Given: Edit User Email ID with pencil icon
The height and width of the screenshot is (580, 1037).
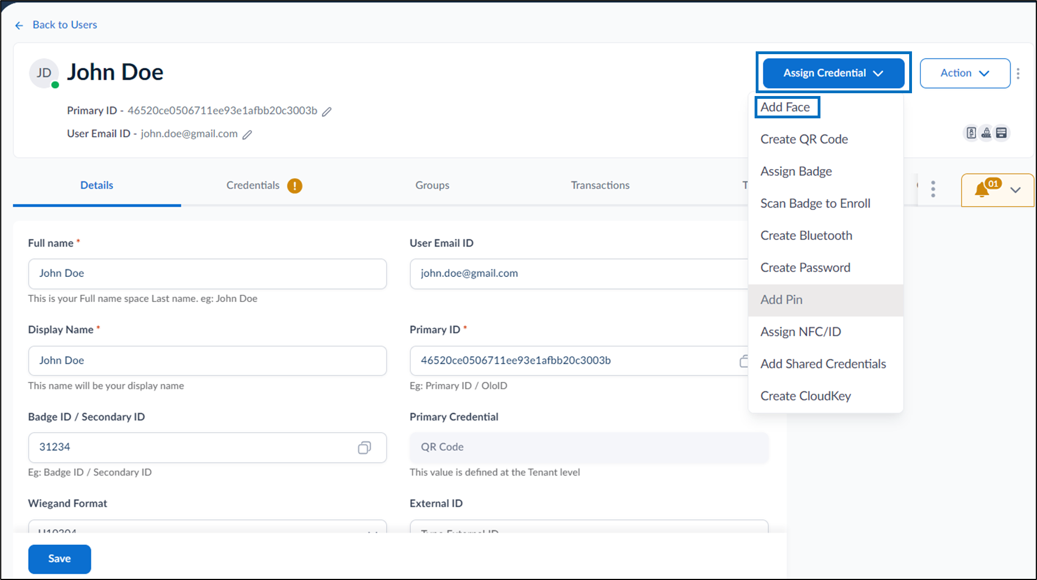Looking at the screenshot, I should pos(247,135).
